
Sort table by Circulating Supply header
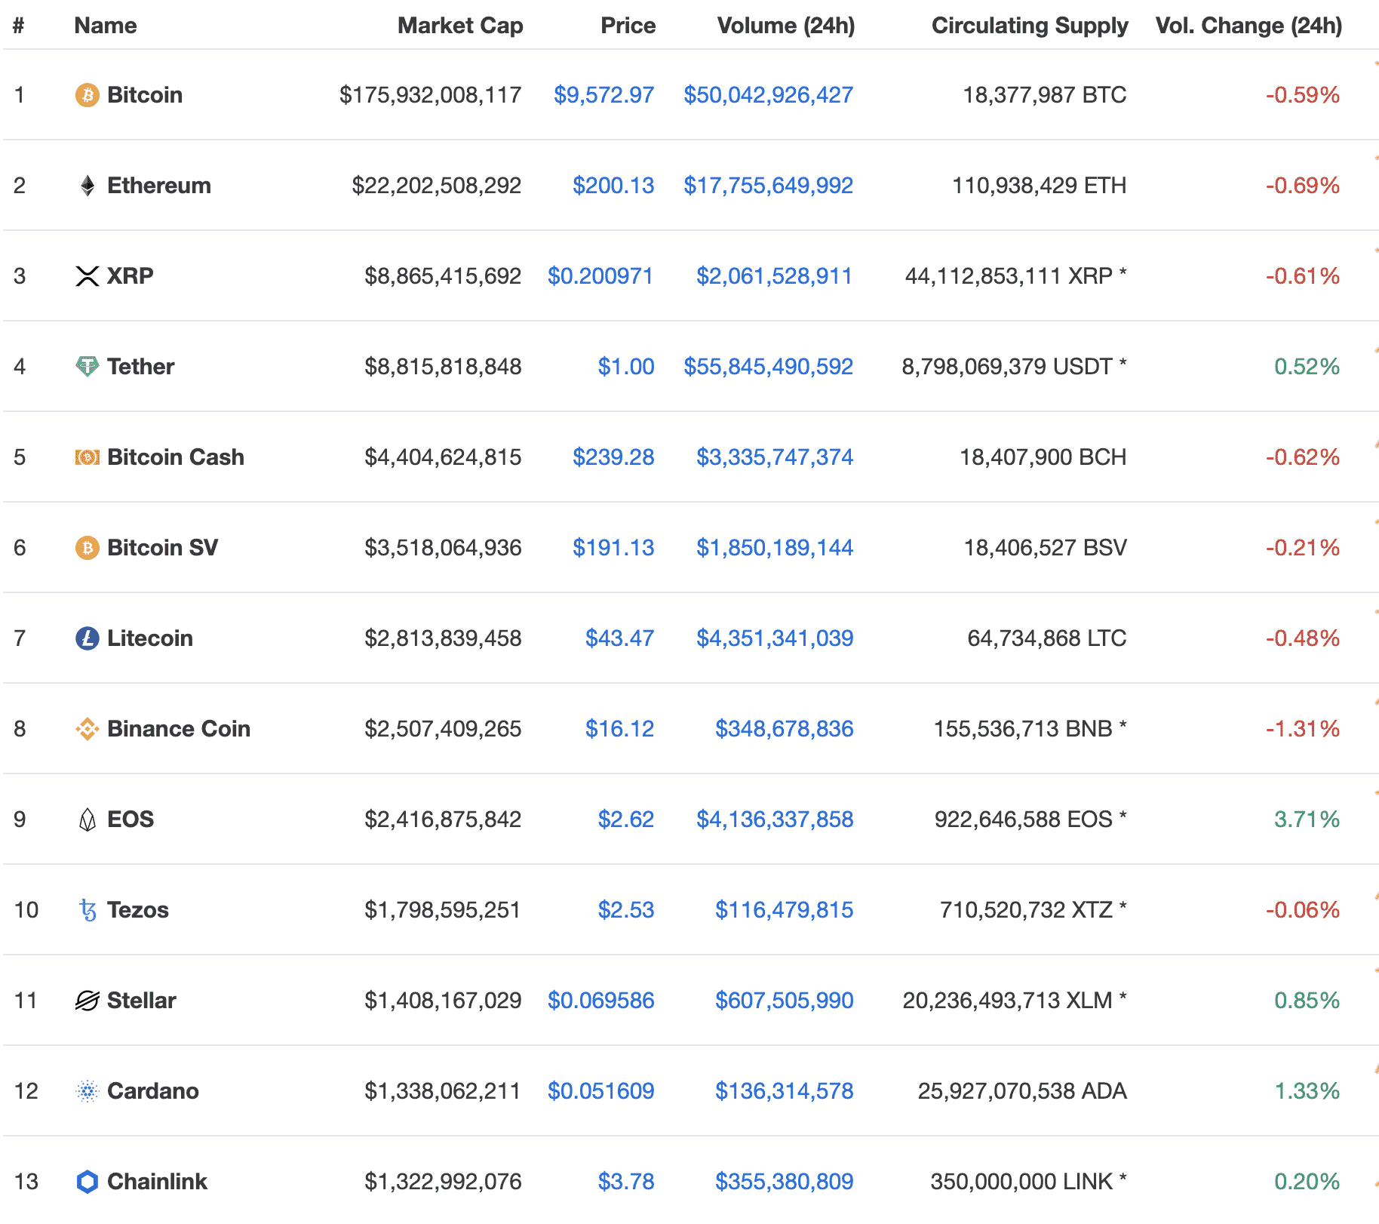[x=1030, y=26]
